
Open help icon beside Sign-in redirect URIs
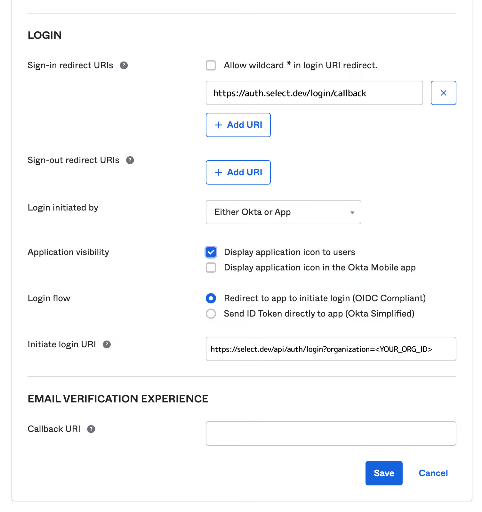[x=124, y=65]
